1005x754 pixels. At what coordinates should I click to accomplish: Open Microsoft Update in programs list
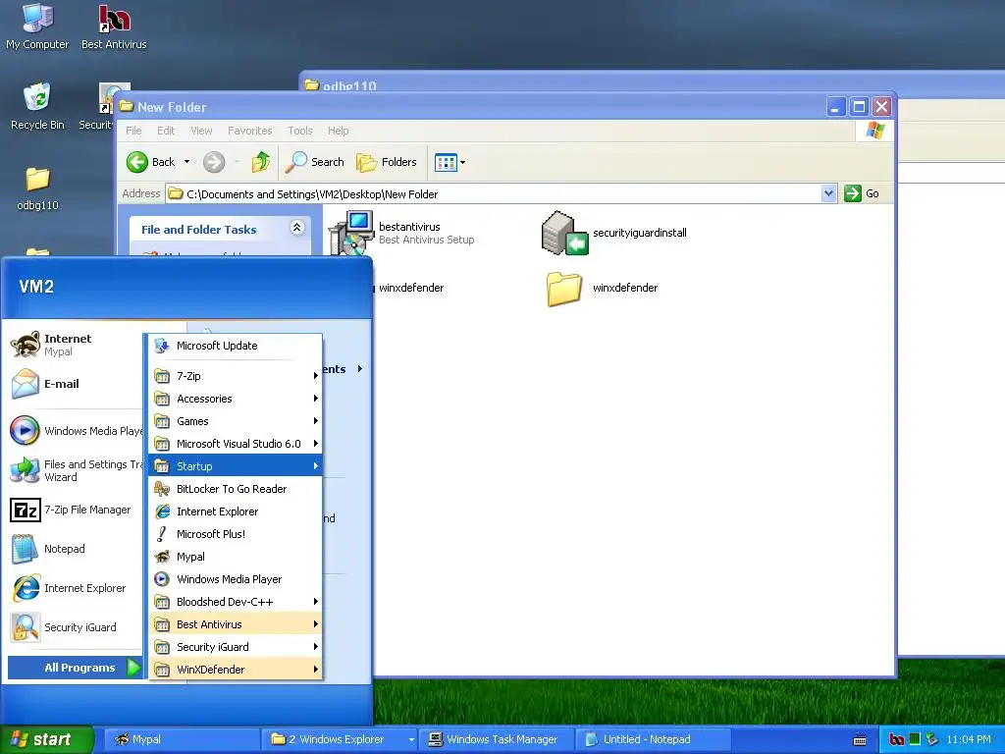(x=236, y=346)
